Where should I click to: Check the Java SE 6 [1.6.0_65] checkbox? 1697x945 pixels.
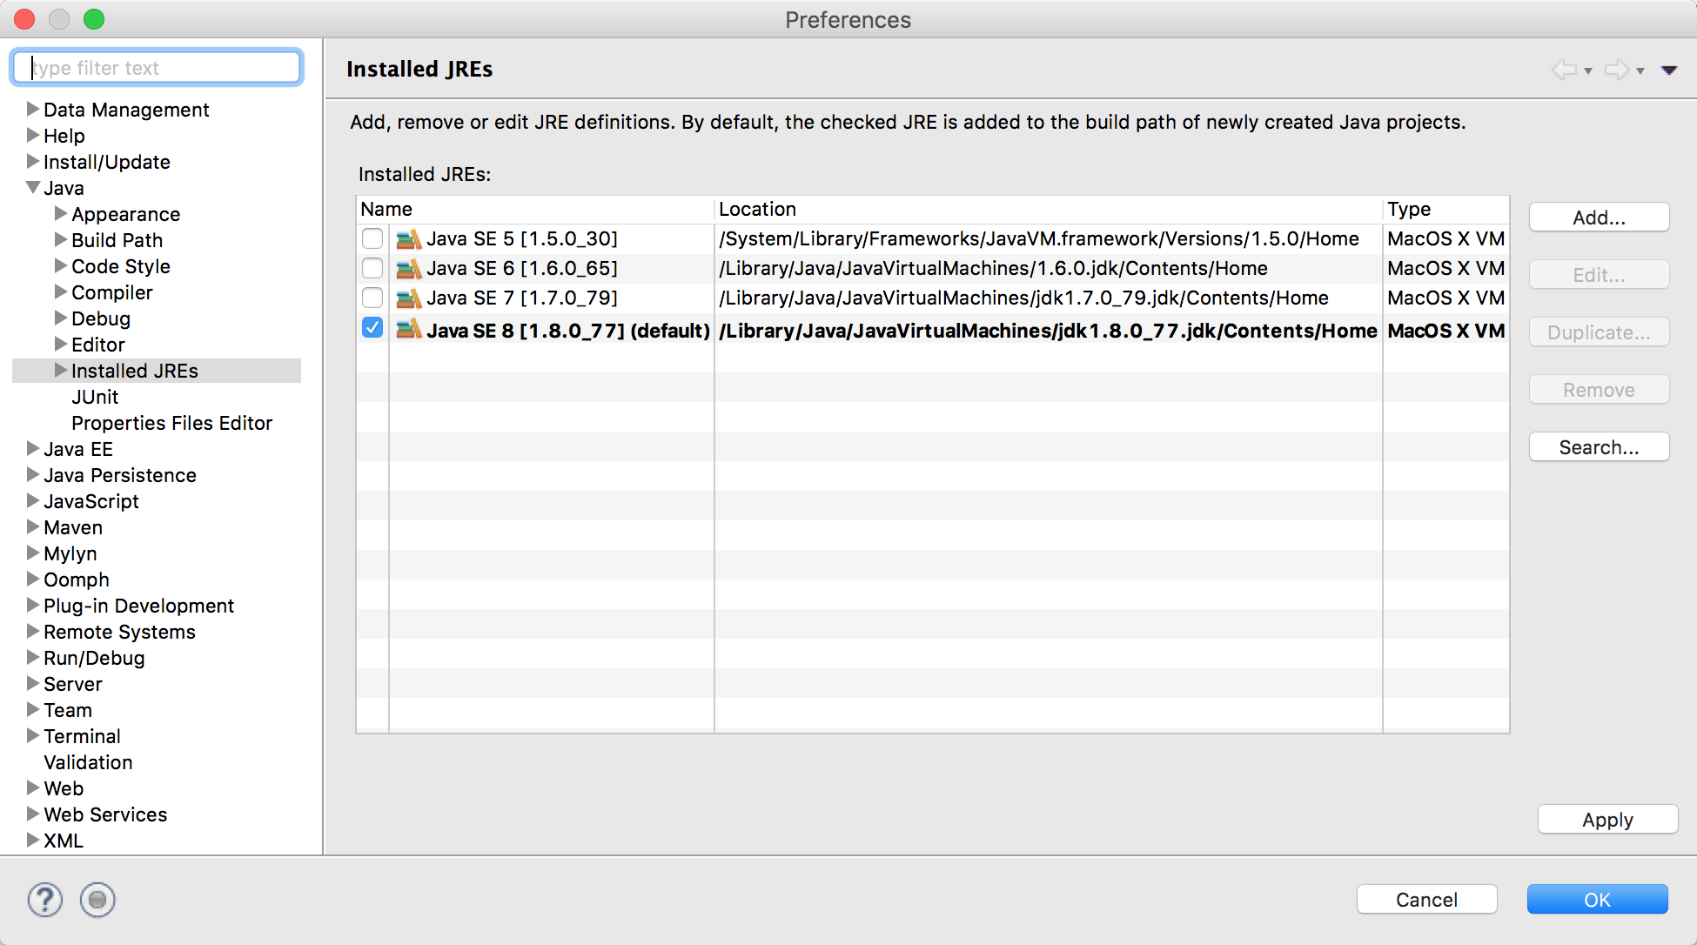pos(372,268)
